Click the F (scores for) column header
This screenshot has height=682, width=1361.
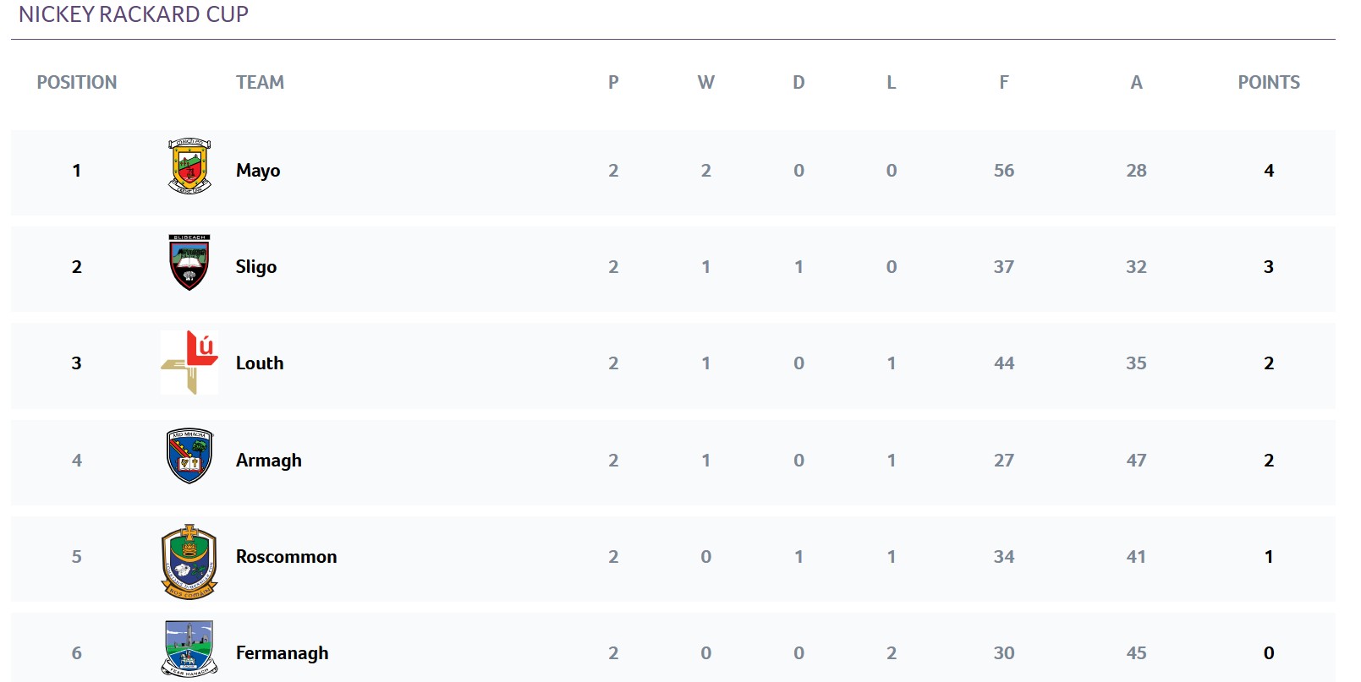(1004, 82)
